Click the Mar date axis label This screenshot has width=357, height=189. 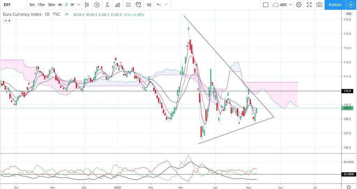click(181, 187)
